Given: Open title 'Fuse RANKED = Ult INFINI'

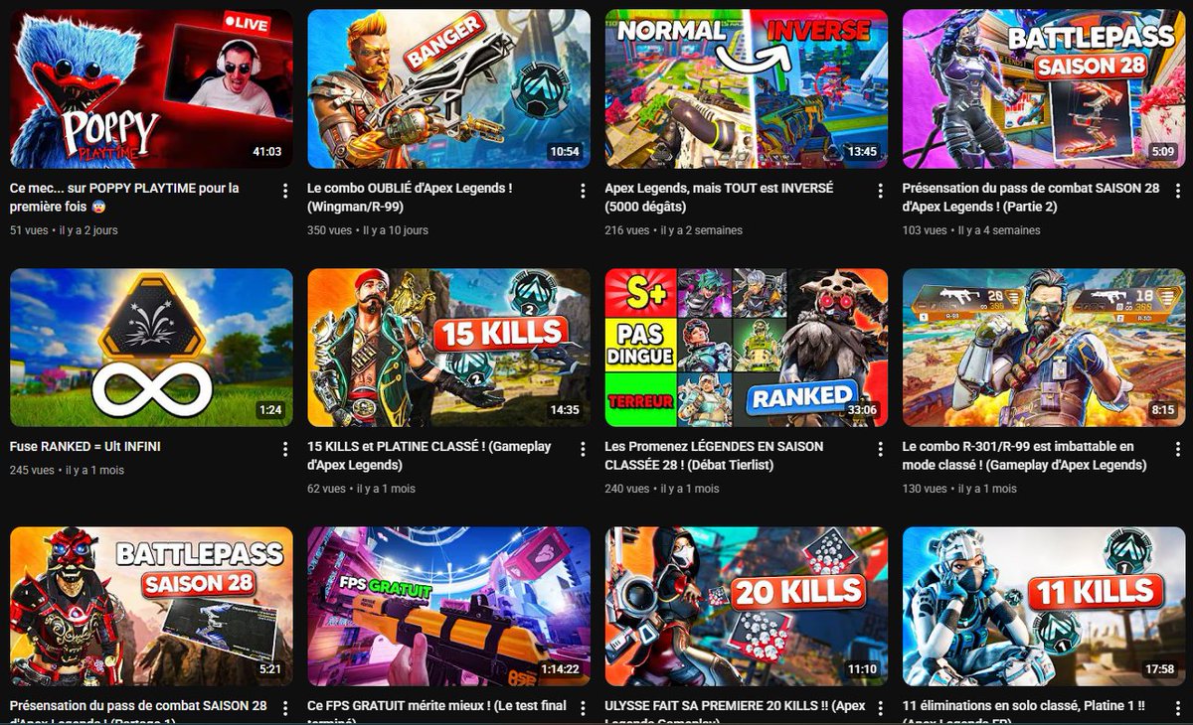Looking at the screenshot, I should coord(85,447).
